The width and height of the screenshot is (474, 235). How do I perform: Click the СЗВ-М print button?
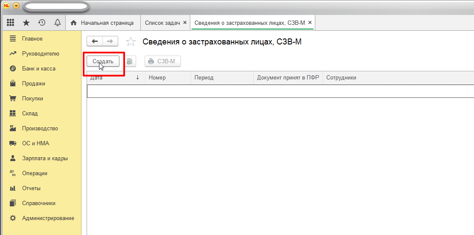coord(162,62)
